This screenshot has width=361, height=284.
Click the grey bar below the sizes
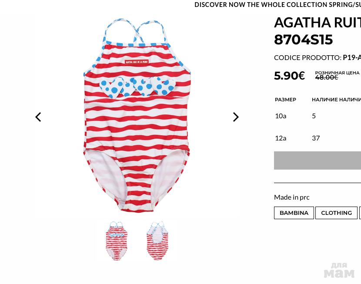point(318,160)
